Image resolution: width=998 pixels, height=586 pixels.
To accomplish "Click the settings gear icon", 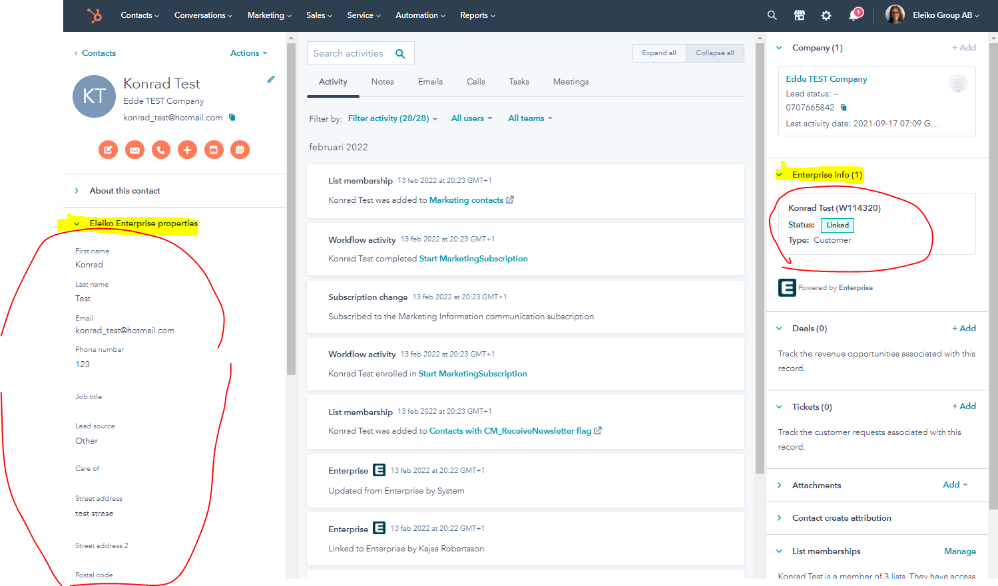I will tap(826, 15).
